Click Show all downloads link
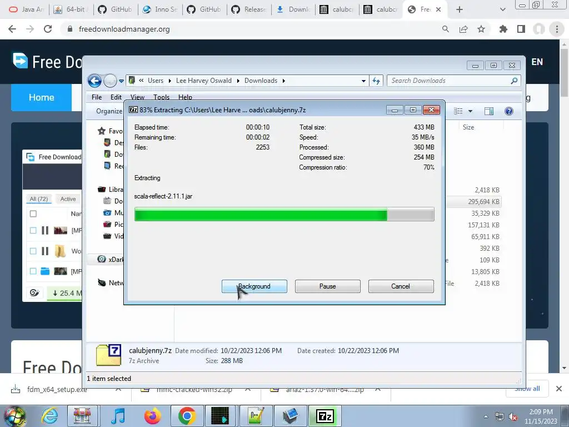The image size is (569, 427). tap(527, 389)
